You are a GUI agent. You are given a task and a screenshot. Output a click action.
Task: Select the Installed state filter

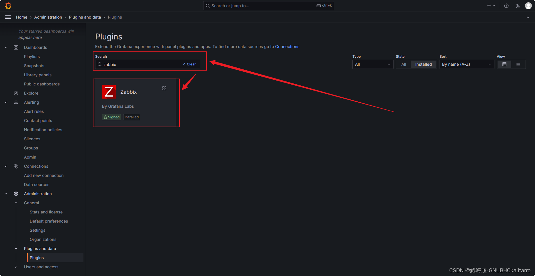click(x=423, y=64)
